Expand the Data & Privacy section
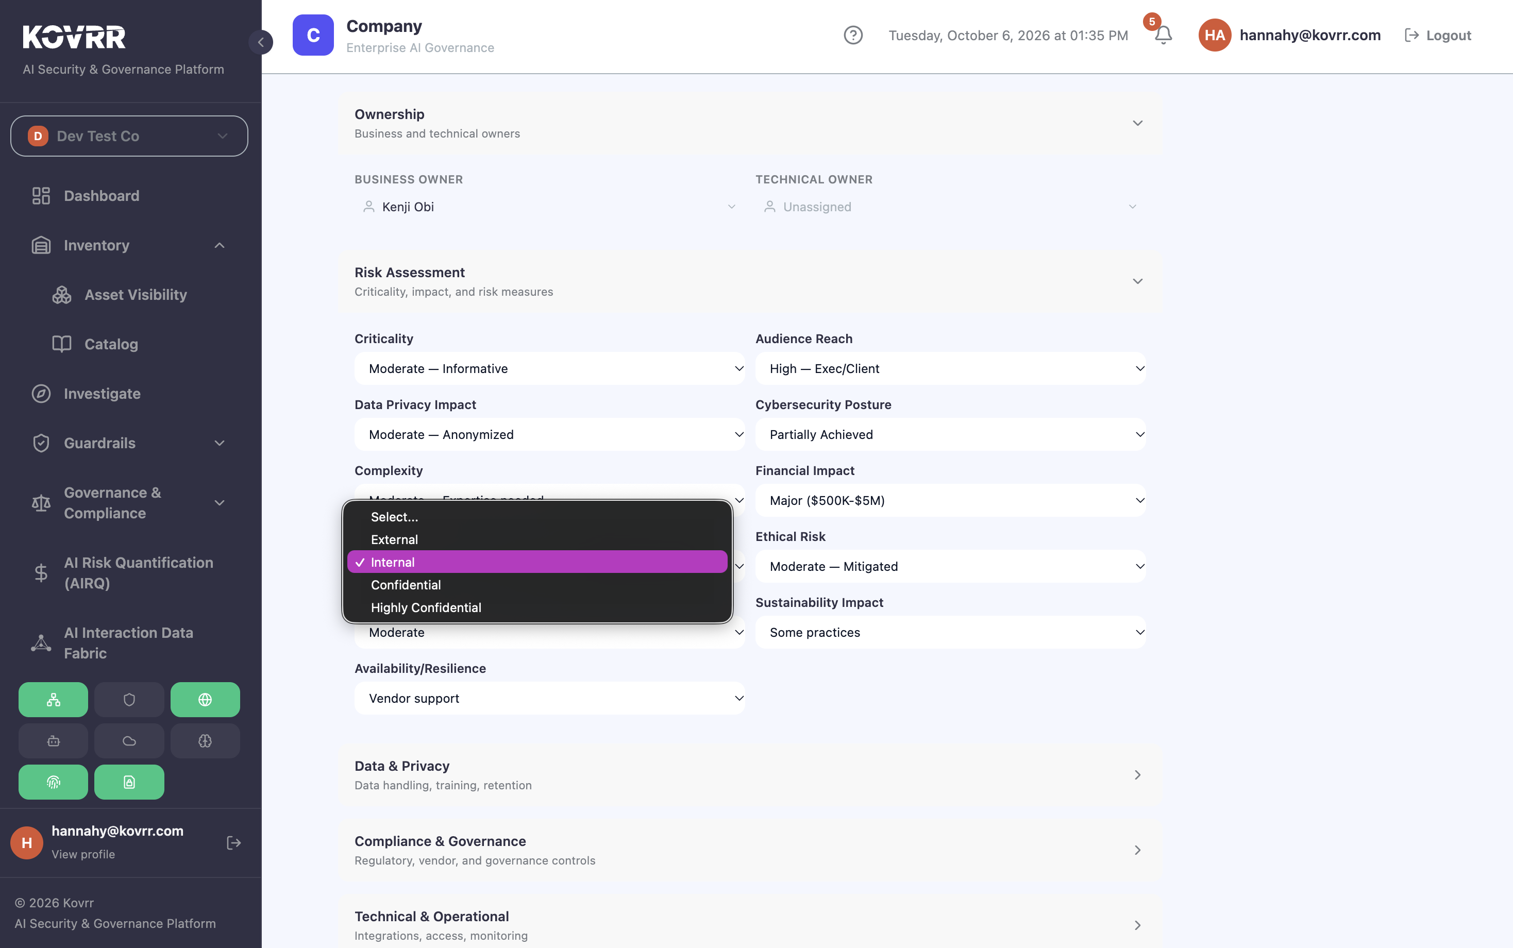 [x=750, y=775]
